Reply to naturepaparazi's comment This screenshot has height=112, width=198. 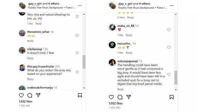[x=121, y=89]
